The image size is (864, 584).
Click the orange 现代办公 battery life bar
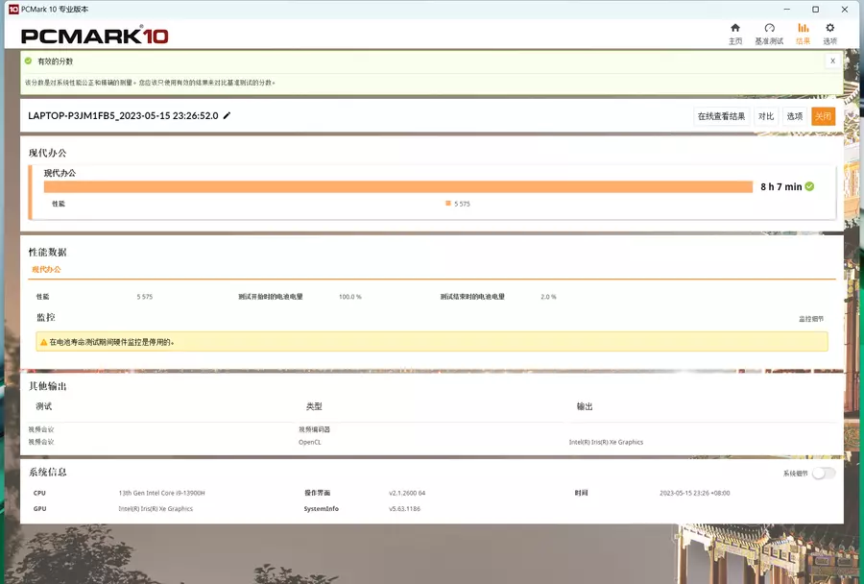coord(397,186)
